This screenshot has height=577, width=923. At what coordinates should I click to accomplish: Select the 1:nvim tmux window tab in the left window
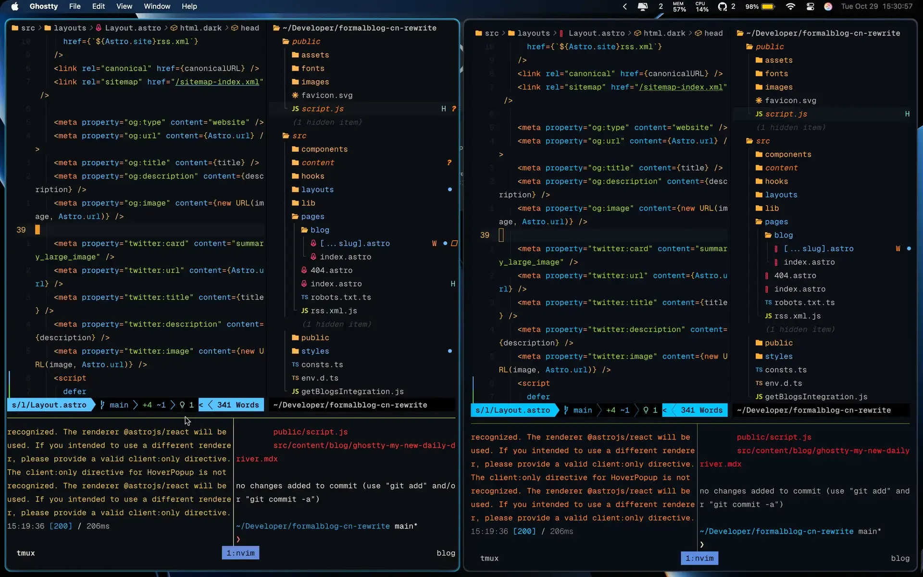241,553
